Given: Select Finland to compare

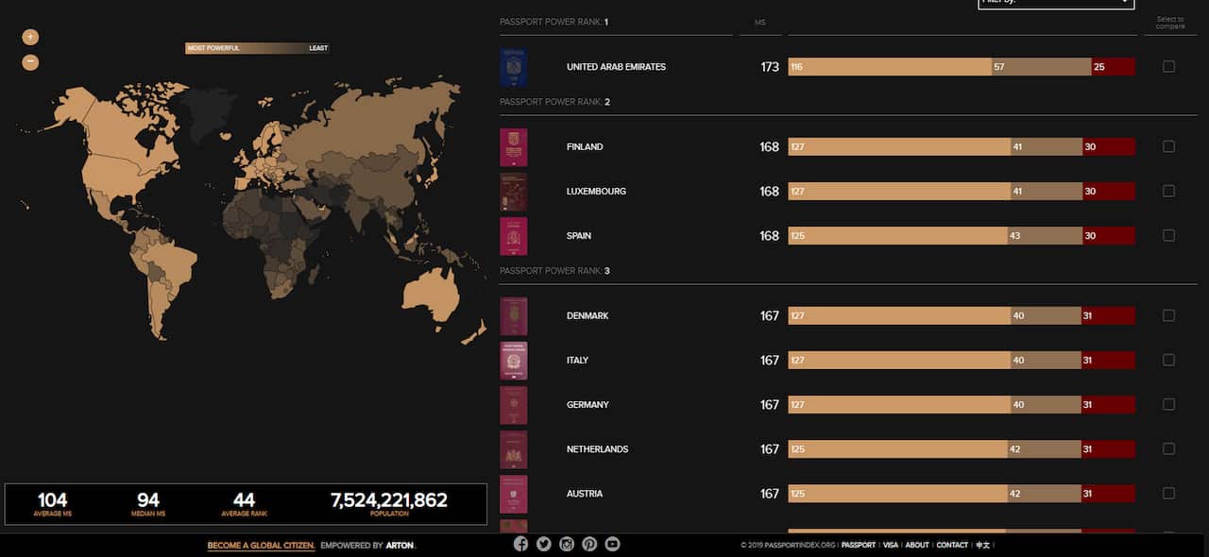Looking at the screenshot, I should coord(1168,146).
